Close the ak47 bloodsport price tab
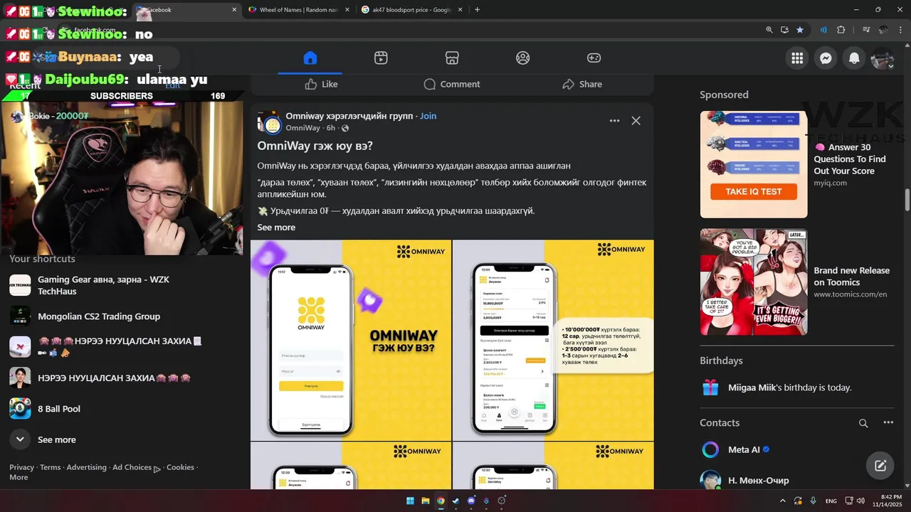 click(x=460, y=10)
